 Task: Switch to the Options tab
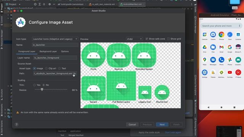point(65,51)
